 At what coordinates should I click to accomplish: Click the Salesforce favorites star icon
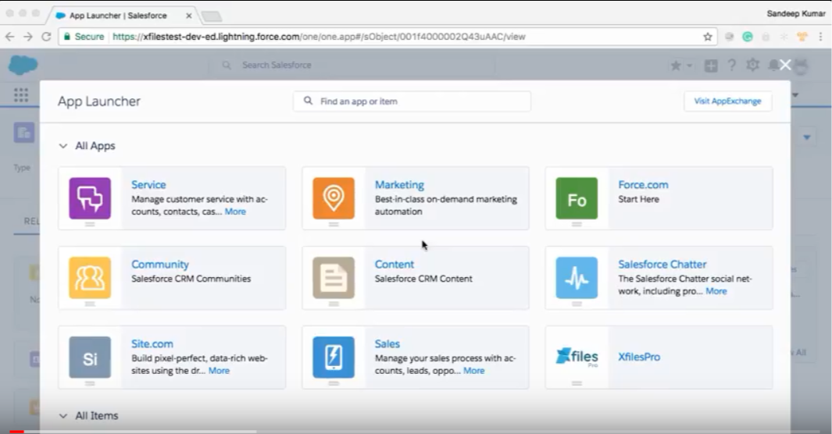tap(676, 66)
